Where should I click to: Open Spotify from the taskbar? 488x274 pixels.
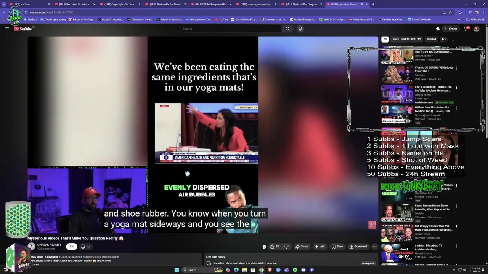pos(295,270)
